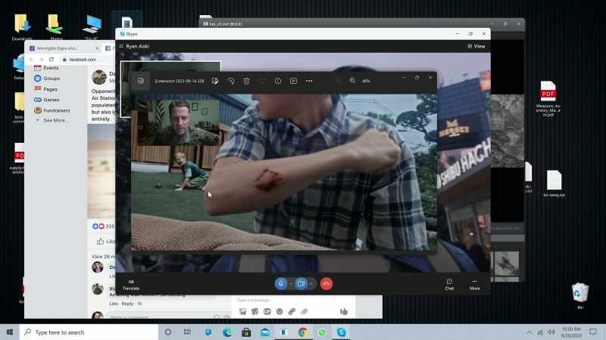Open Events in Facebook sidebar
Image resolution: width=606 pixels, height=340 pixels.
(46, 68)
